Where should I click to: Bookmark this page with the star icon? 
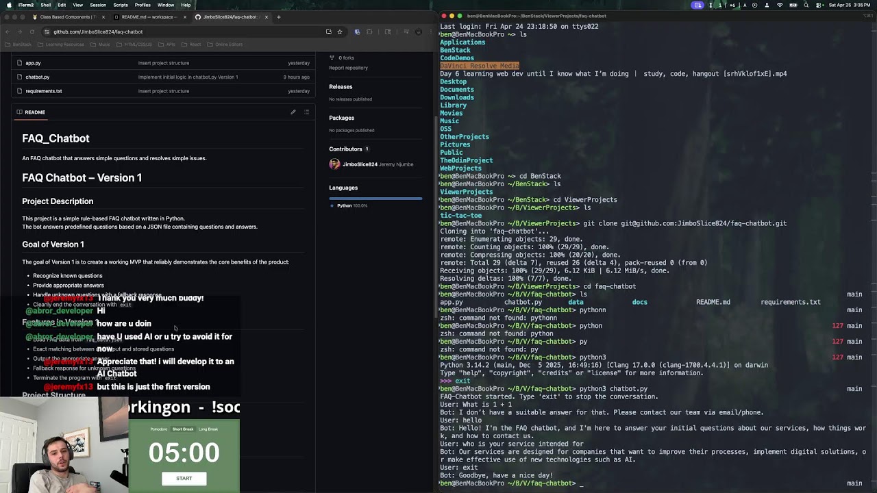340,31
